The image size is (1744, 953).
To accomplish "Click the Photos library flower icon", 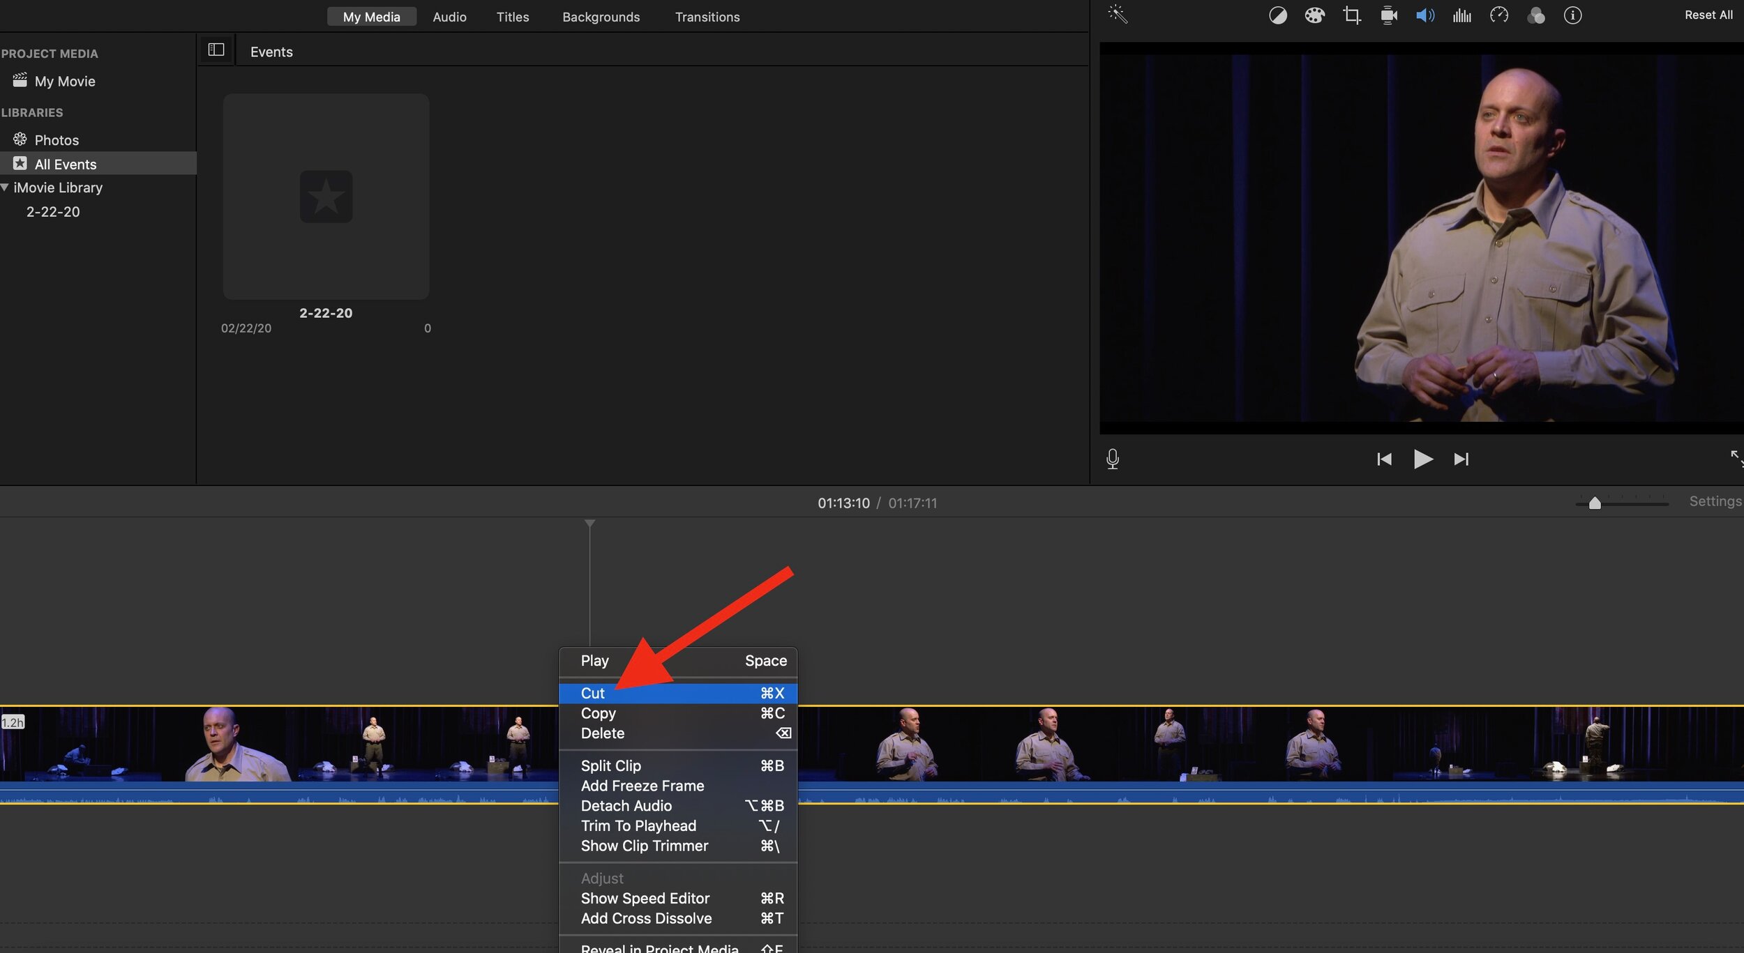I will click(20, 139).
